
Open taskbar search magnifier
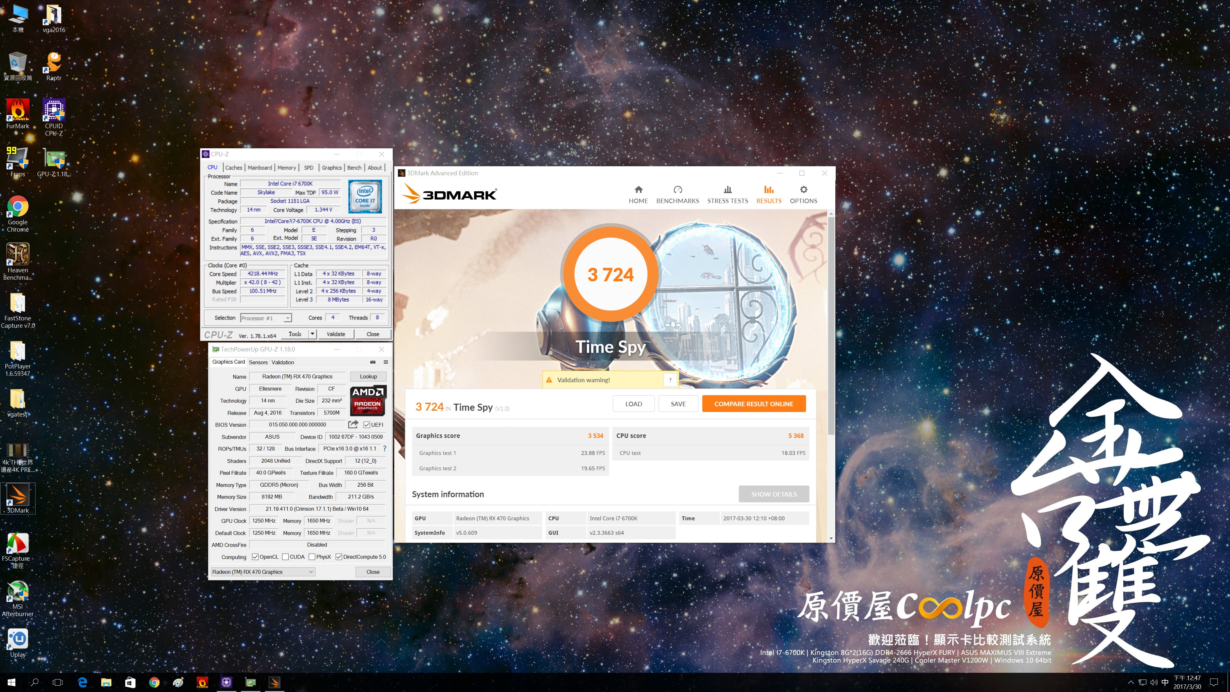click(x=35, y=682)
